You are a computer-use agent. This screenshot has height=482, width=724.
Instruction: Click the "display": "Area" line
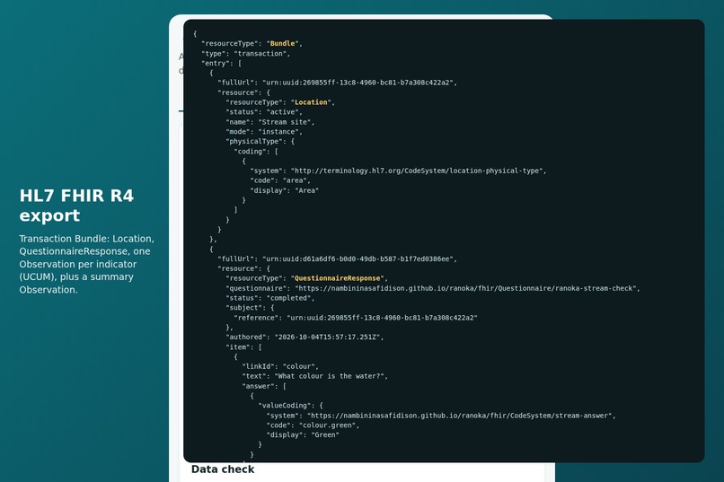click(x=284, y=190)
